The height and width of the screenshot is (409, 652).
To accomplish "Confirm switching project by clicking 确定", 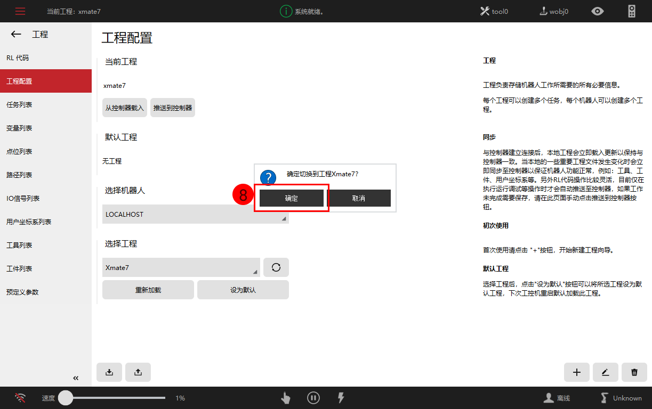I will [291, 198].
